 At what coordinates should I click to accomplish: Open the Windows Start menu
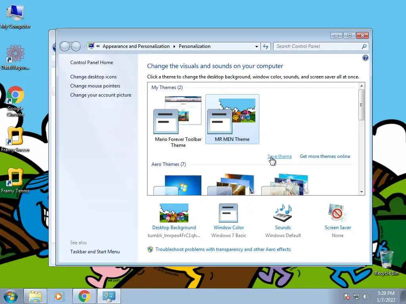tap(11, 296)
